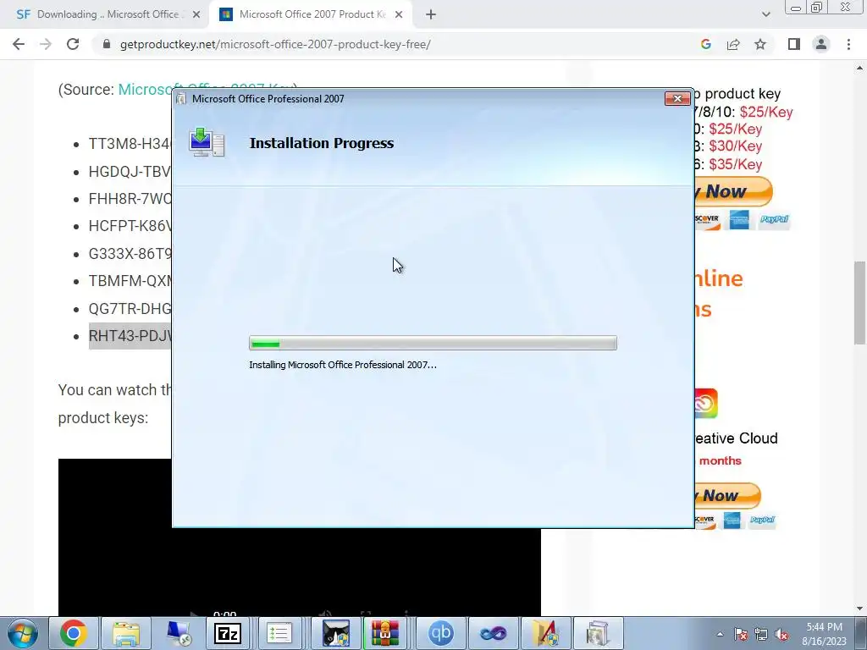
Task: Click 'Installing Microsoft Office Professional 2007...' text
Action: pyautogui.click(x=343, y=365)
